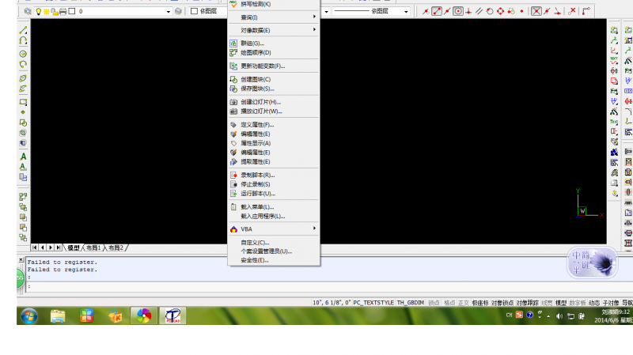The image size is (633, 355).
Task: Click the 拼写检测(K) spell check icon entry
Action: pyautogui.click(x=233, y=4)
